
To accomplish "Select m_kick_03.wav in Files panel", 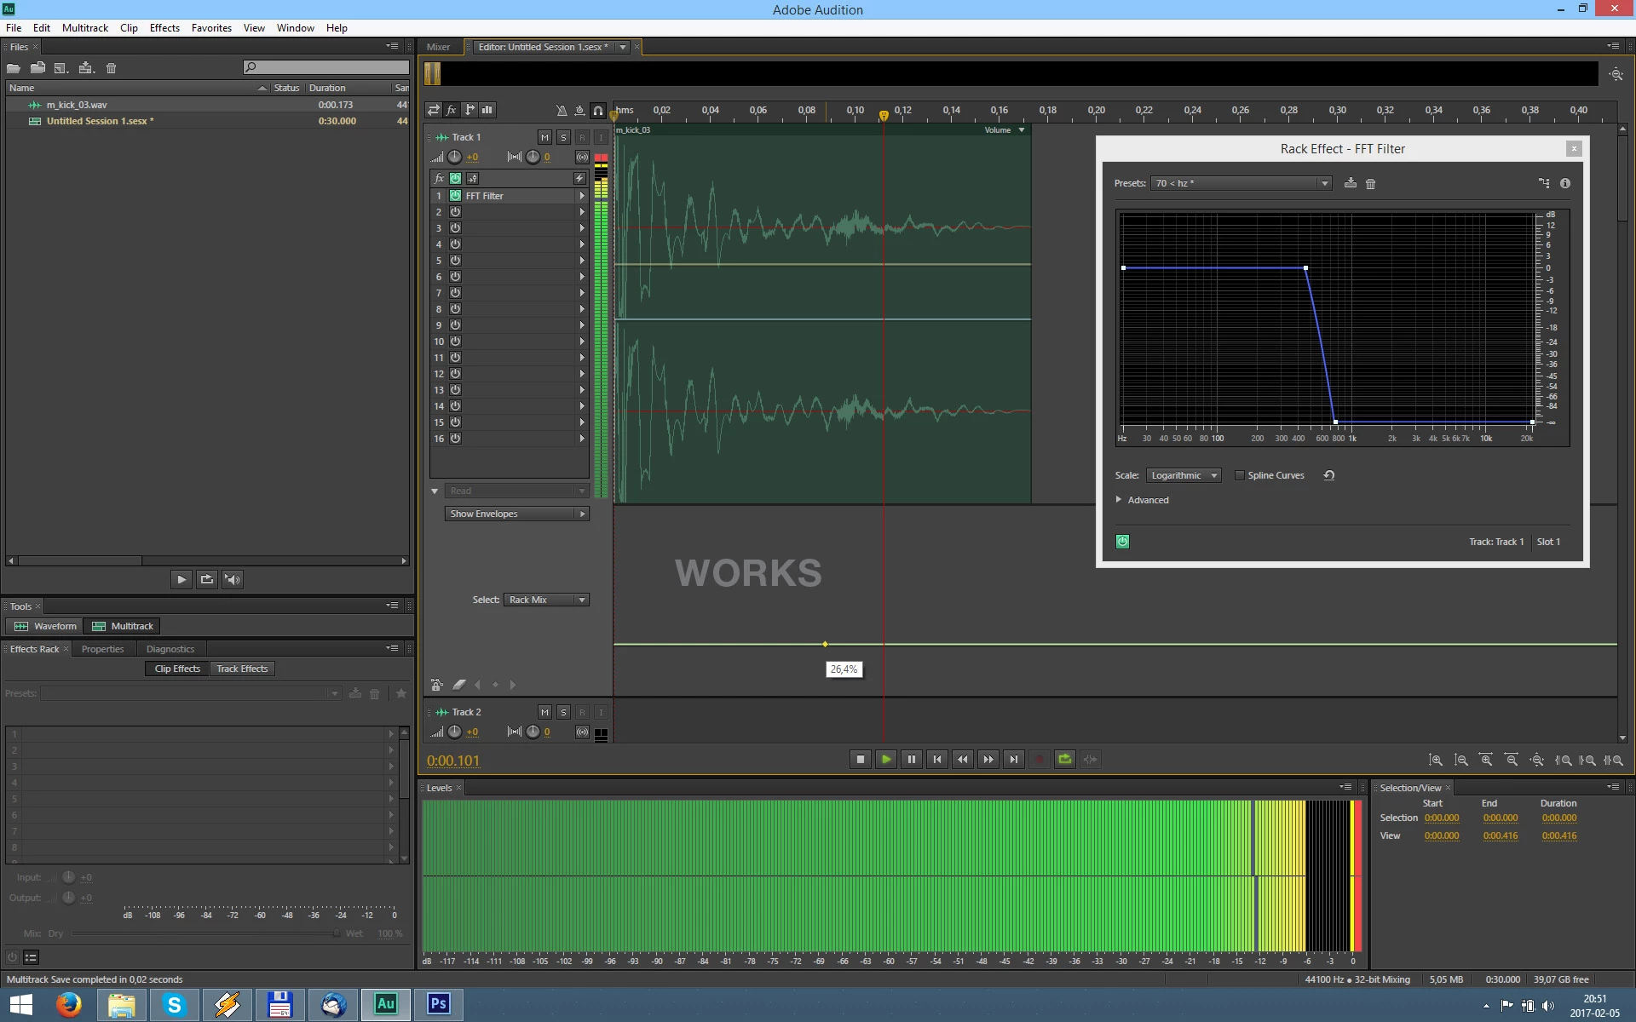I will pyautogui.click(x=77, y=105).
